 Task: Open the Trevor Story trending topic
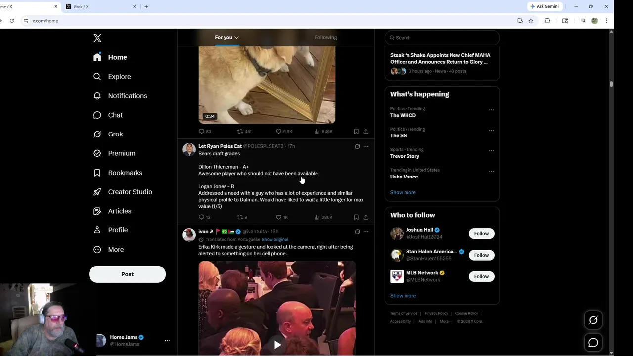pos(405,156)
